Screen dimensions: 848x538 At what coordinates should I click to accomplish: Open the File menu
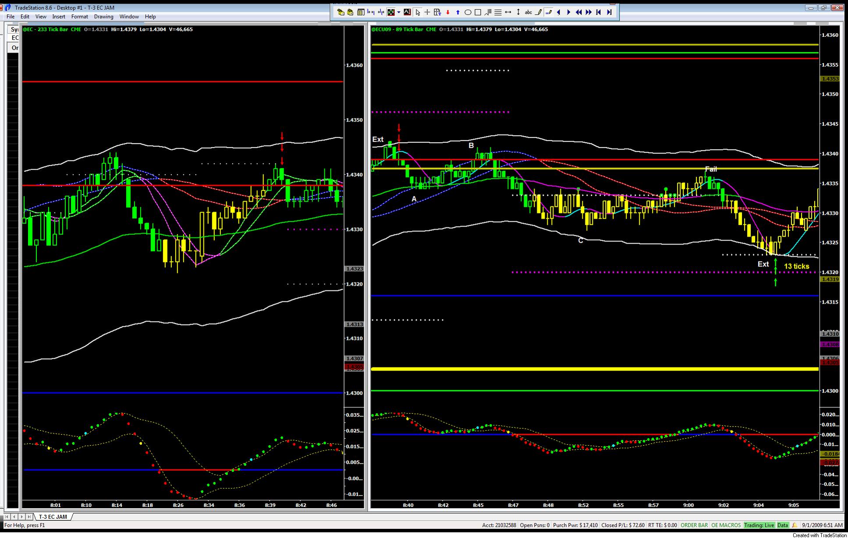pyautogui.click(x=11, y=17)
